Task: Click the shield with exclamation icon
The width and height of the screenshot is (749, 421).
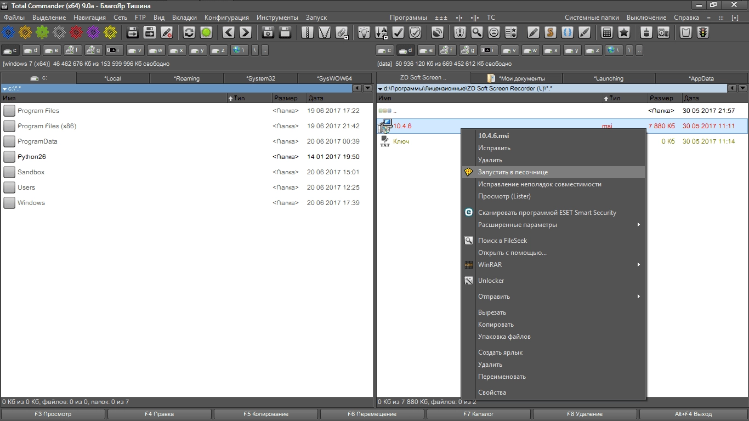Action: [460, 32]
